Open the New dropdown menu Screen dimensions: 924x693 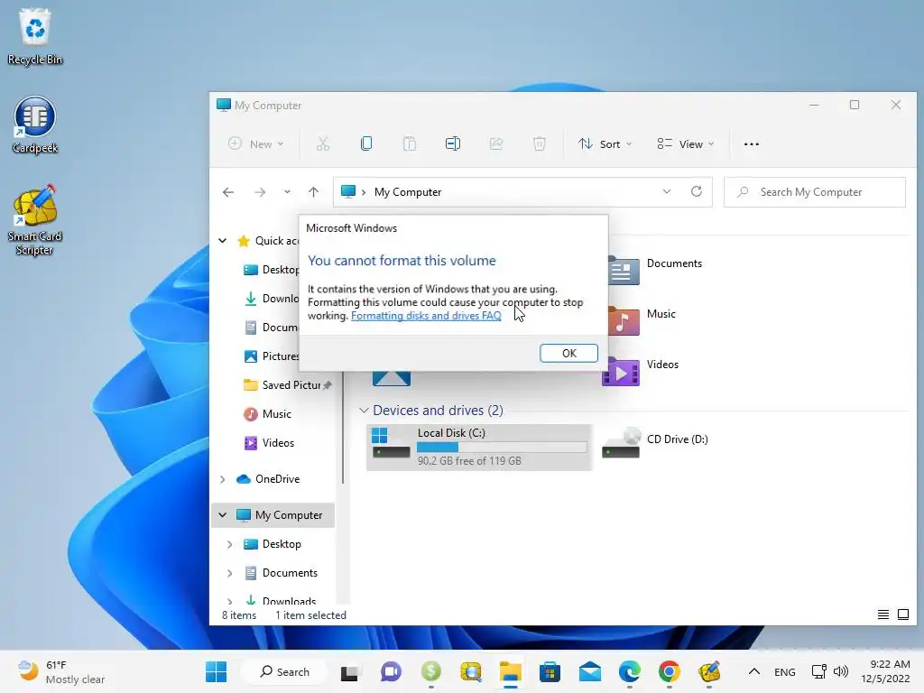[255, 143]
